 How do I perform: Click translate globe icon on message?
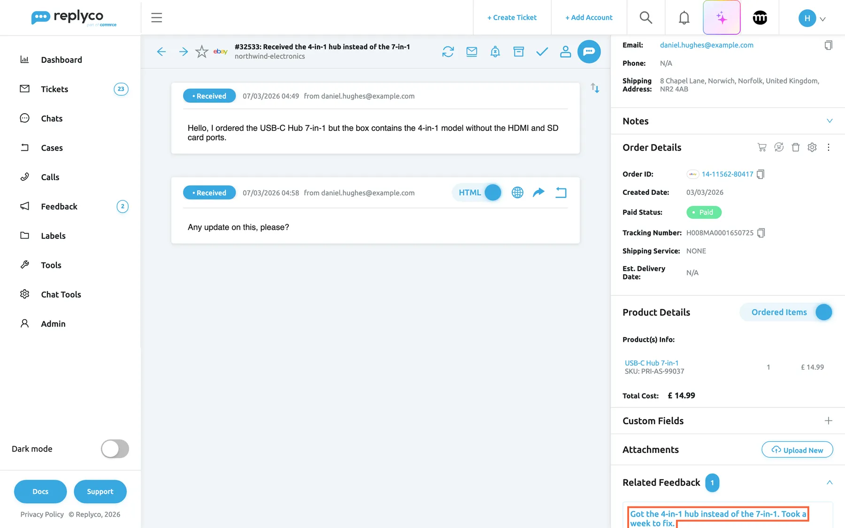coord(517,192)
